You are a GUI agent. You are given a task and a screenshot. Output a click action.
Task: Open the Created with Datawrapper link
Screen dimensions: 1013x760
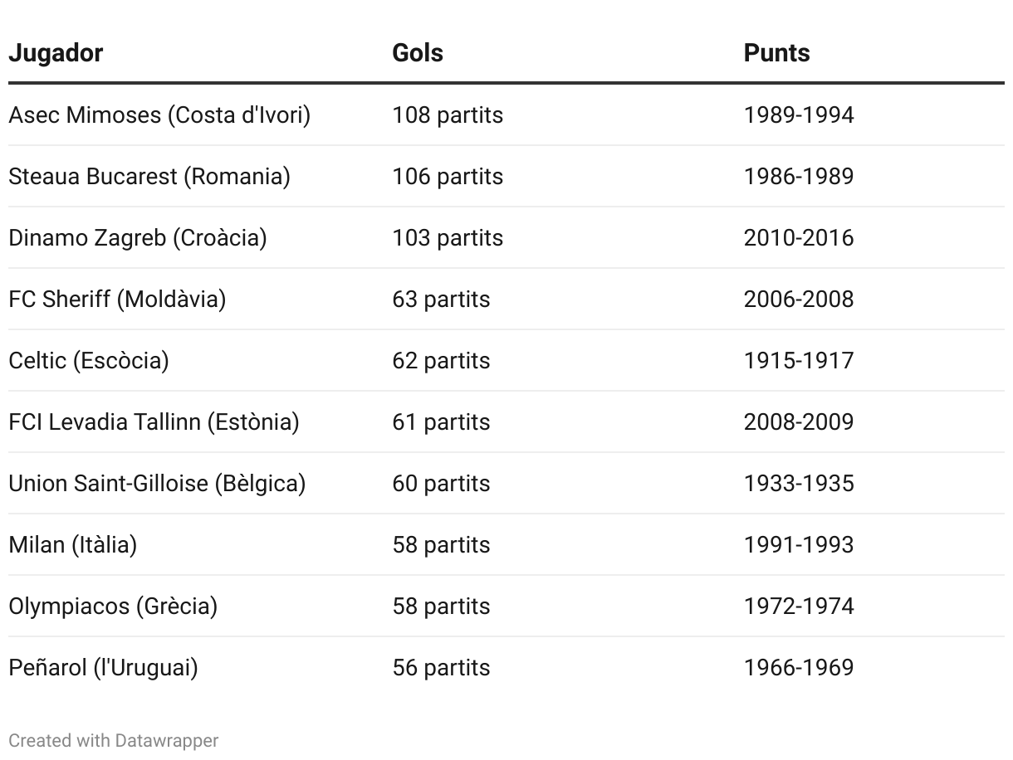pos(114,740)
